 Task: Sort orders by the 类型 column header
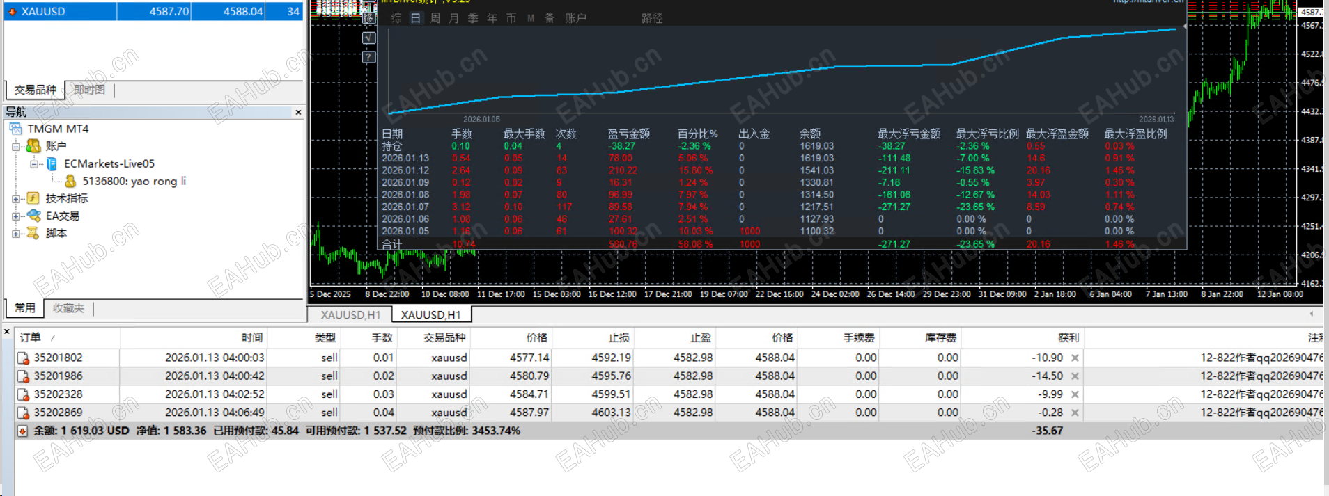pos(304,337)
